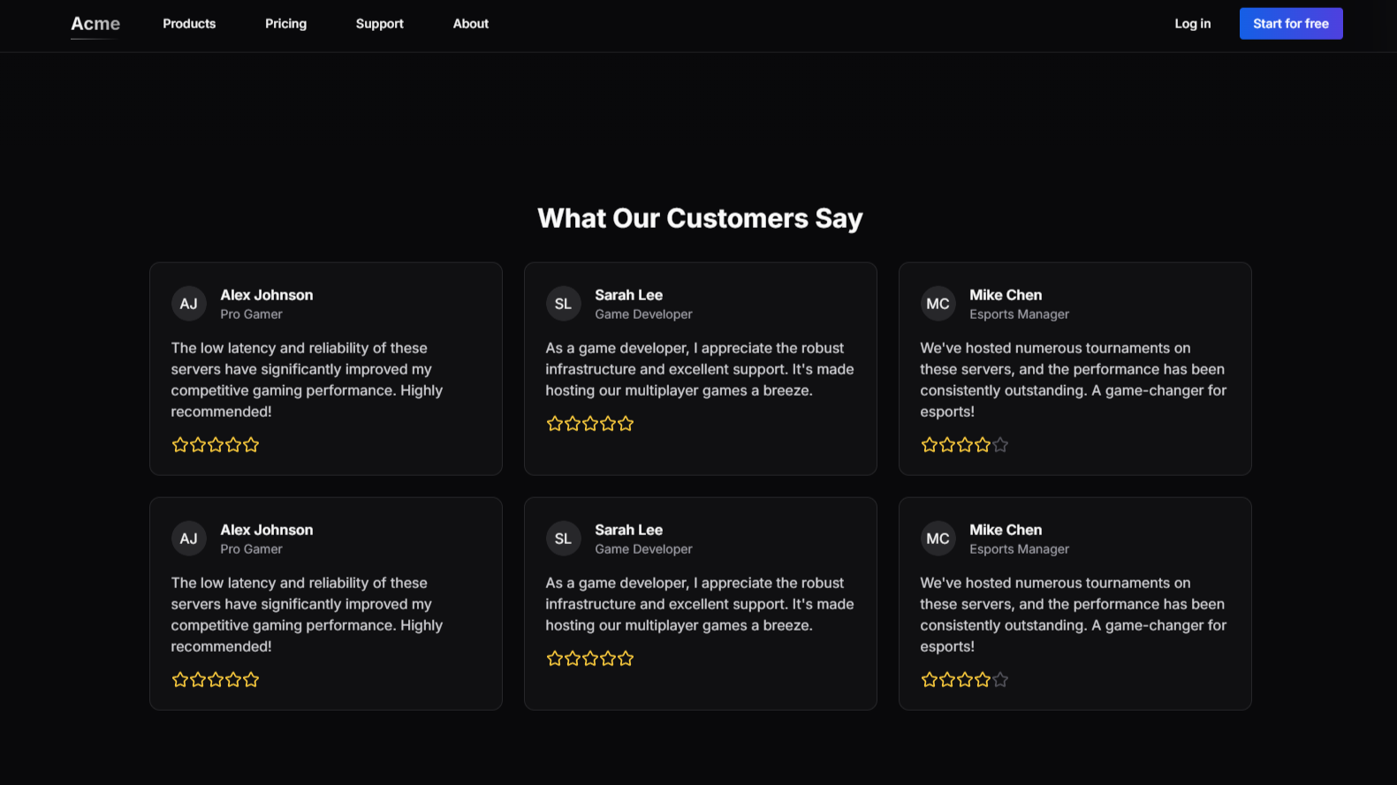1397x785 pixels.
Task: Click the Log in link
Action: [x=1192, y=24]
